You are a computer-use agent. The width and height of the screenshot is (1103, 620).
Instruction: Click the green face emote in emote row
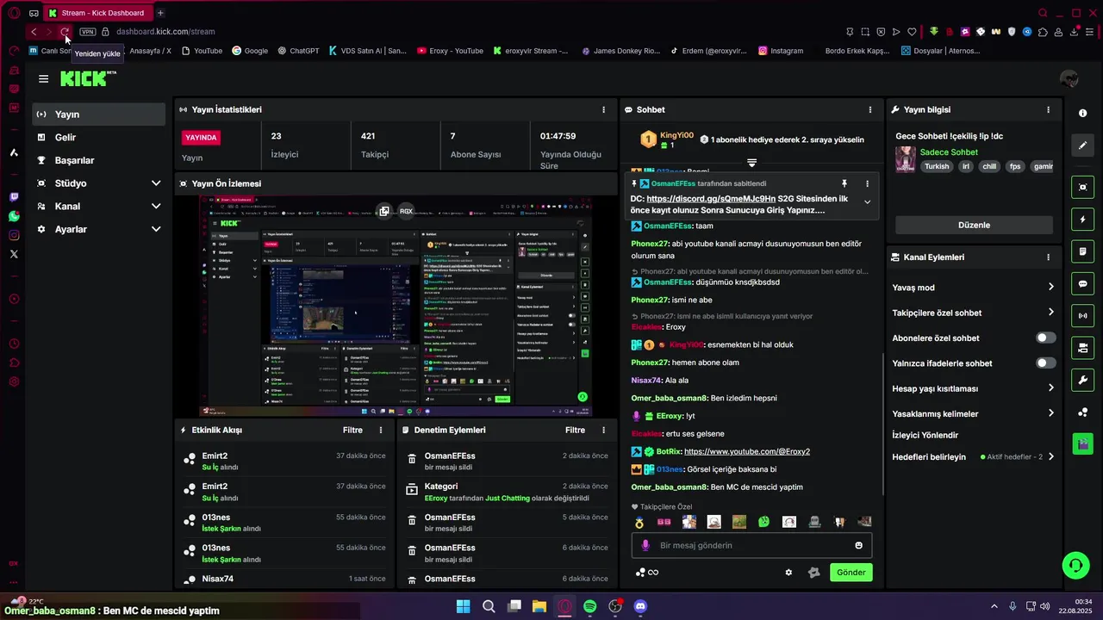[x=763, y=522]
